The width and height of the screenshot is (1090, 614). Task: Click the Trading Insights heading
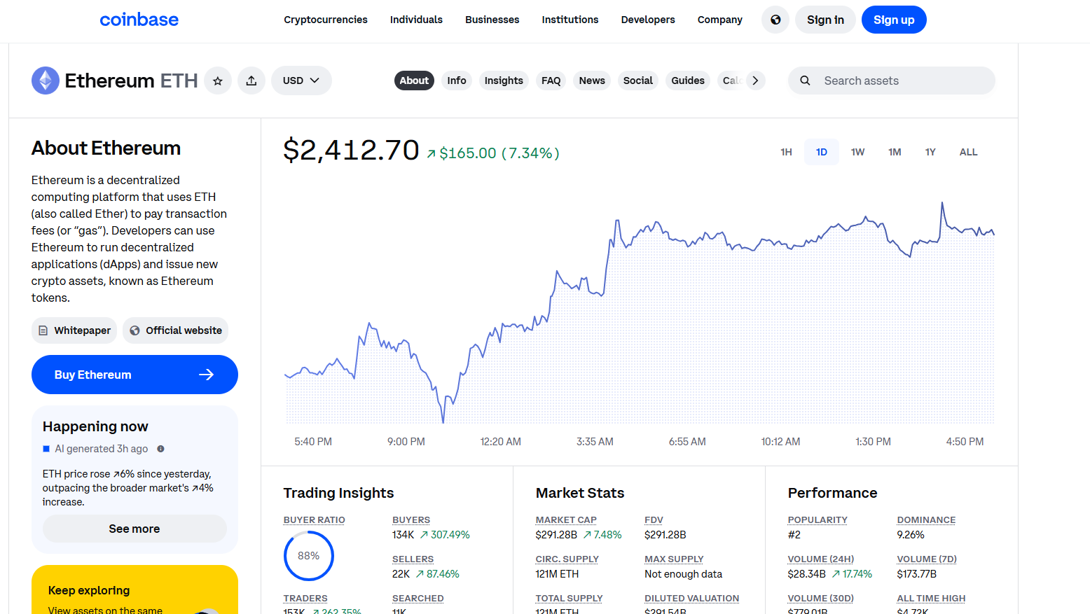(x=338, y=493)
